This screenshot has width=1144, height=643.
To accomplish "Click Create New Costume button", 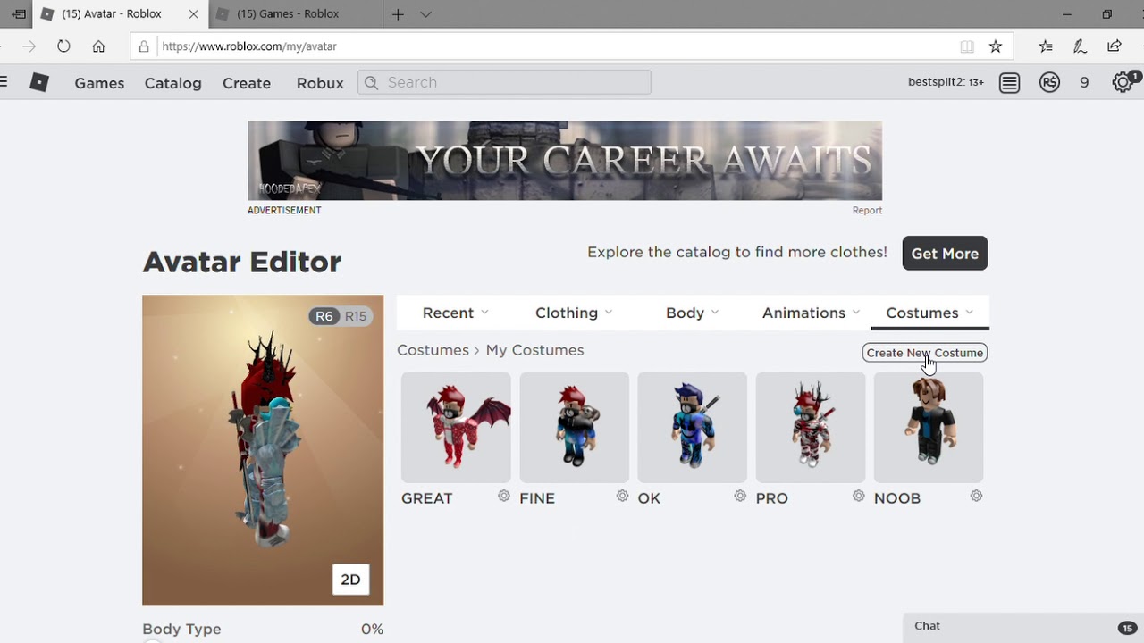I will click(925, 353).
